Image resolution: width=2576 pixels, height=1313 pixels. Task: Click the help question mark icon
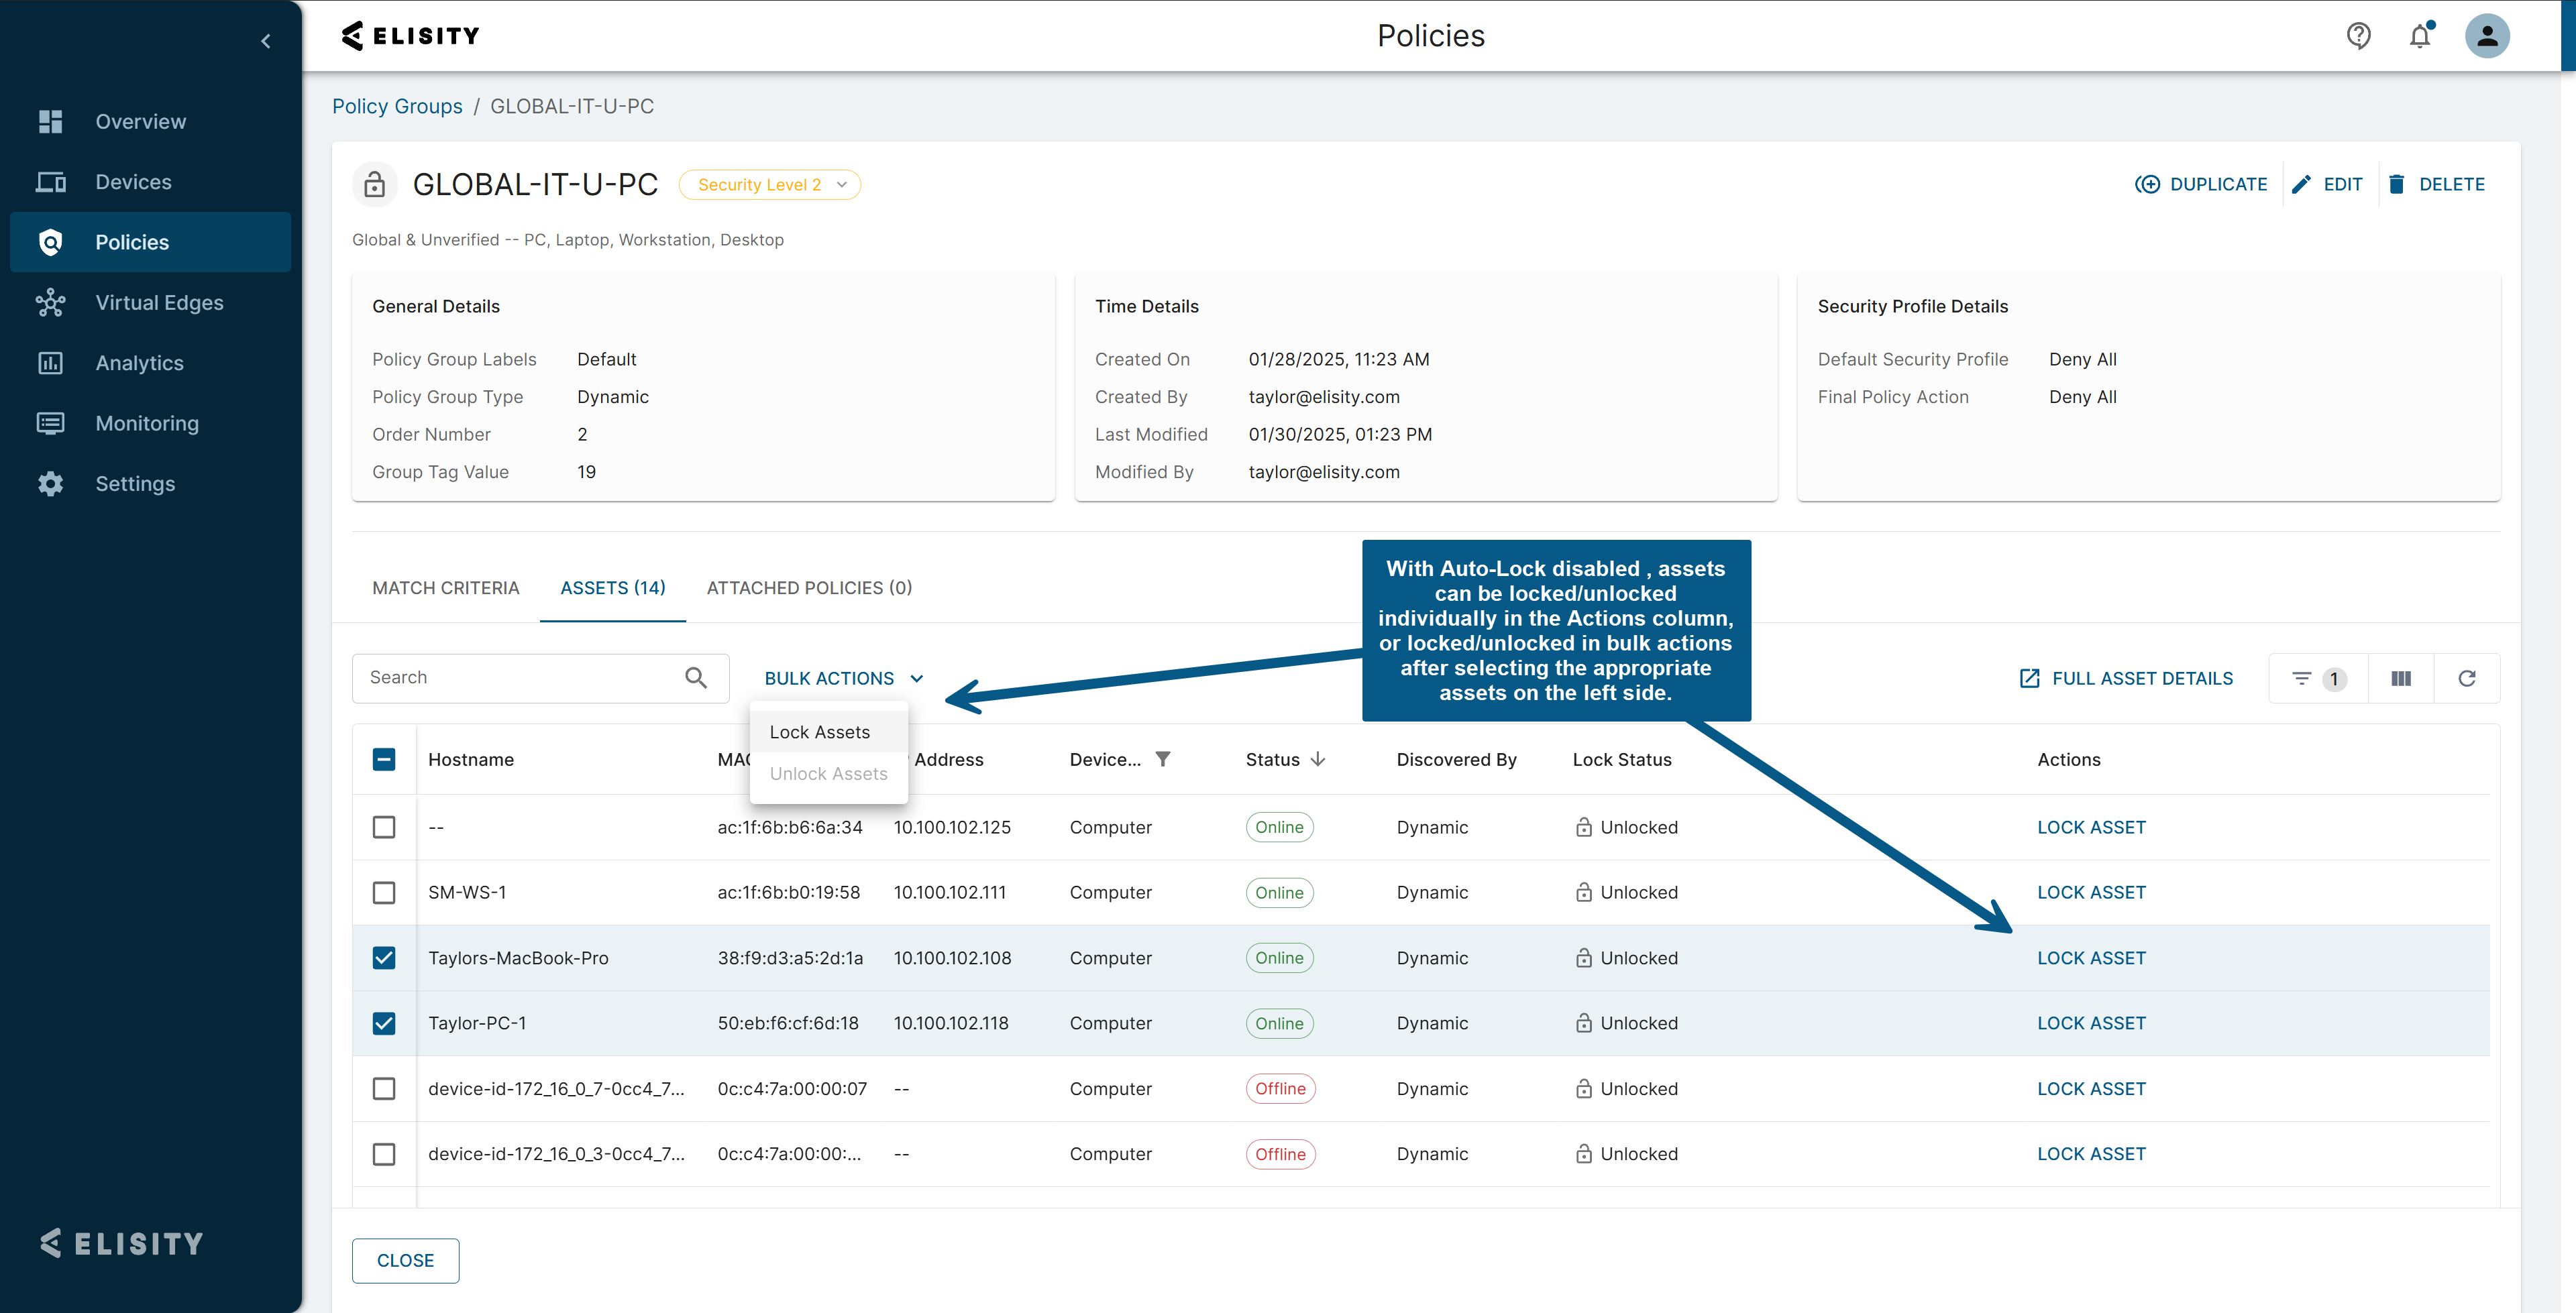tap(2358, 36)
